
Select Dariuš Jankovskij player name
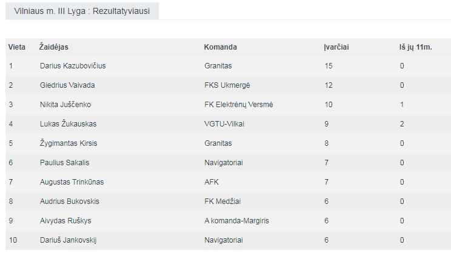point(68,240)
